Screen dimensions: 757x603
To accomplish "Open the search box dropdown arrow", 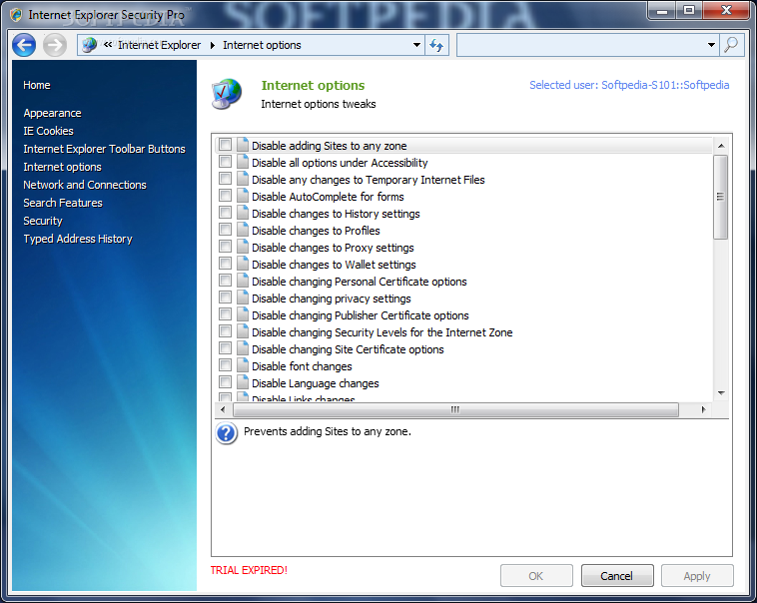I will click(711, 45).
